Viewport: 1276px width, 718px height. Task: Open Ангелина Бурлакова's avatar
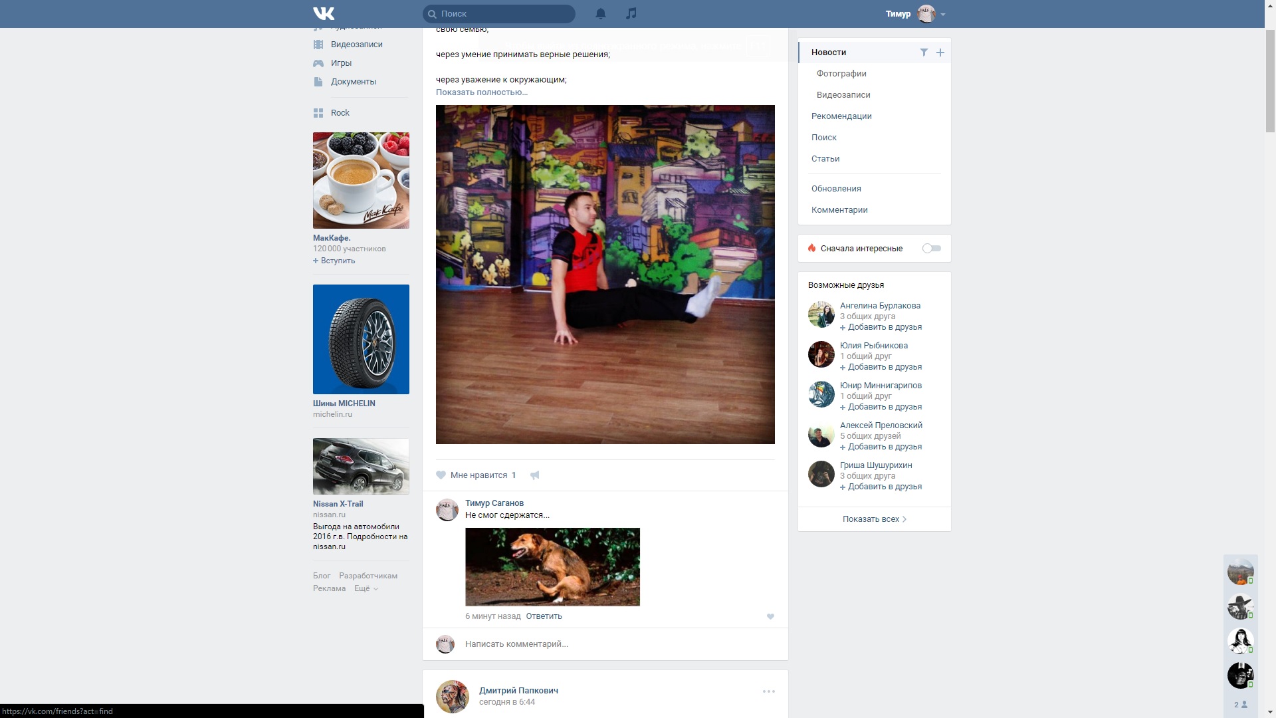(x=821, y=314)
